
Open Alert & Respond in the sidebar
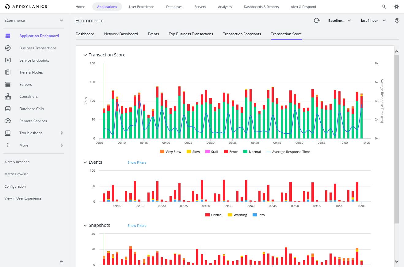click(x=17, y=162)
